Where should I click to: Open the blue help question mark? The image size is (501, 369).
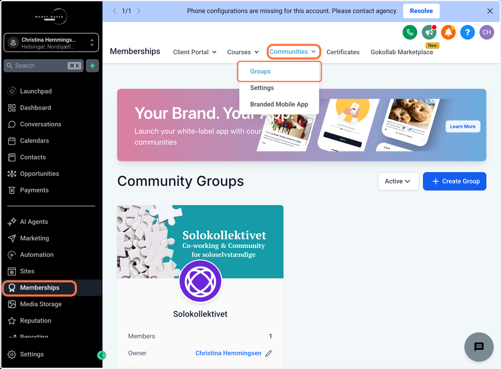[468, 32]
